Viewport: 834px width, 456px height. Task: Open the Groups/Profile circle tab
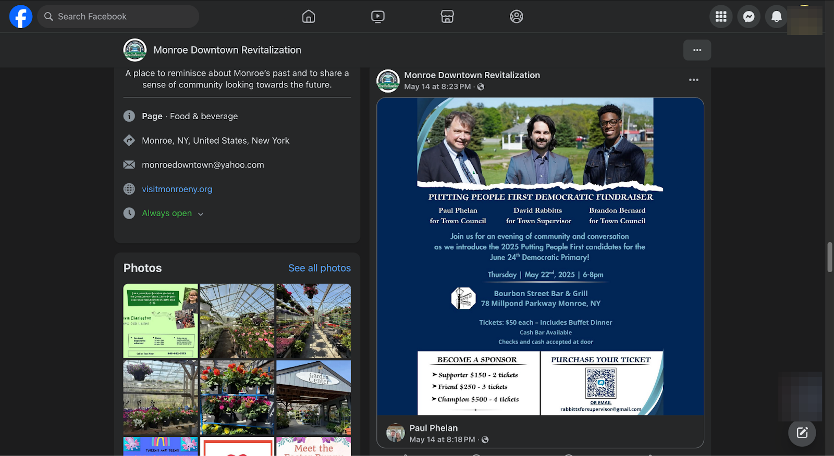[x=517, y=17]
